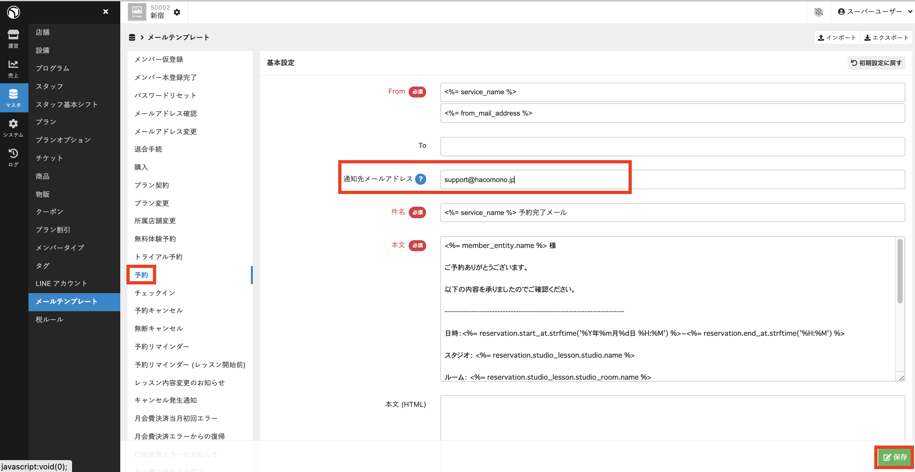The height and width of the screenshot is (472, 915).
Task: Click 初期設定に戻す reset button
Action: (x=876, y=63)
